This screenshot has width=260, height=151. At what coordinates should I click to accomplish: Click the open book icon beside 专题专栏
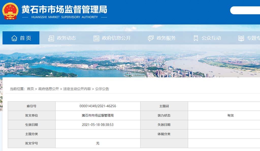pos(241,38)
